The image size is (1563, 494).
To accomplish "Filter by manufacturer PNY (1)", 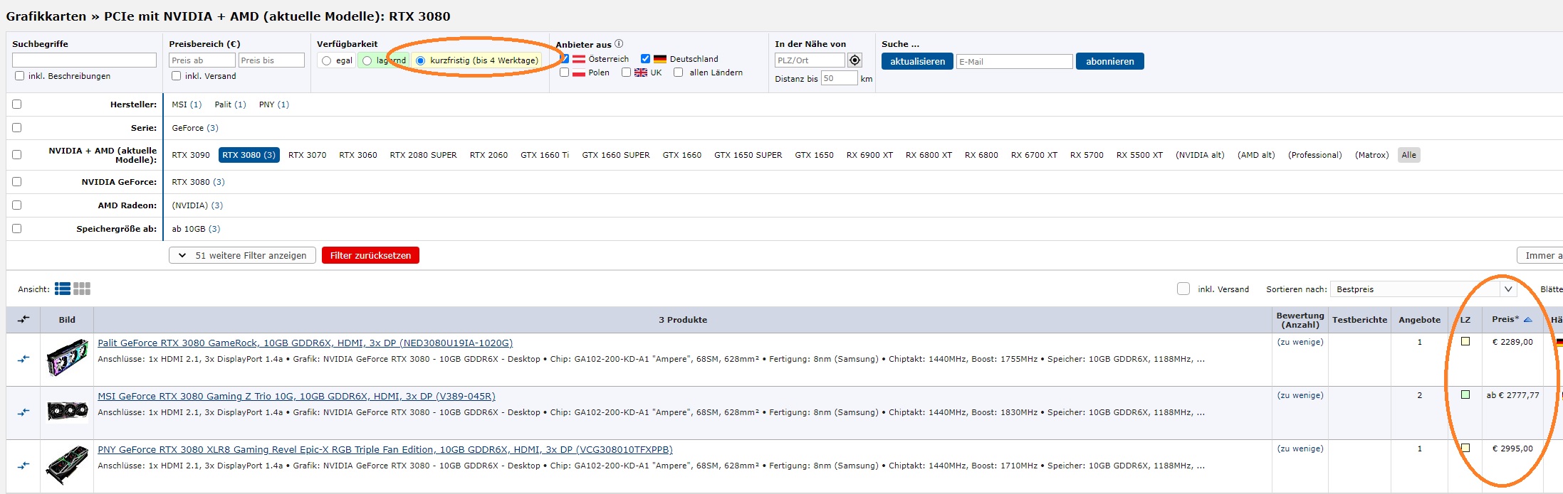I will [274, 104].
